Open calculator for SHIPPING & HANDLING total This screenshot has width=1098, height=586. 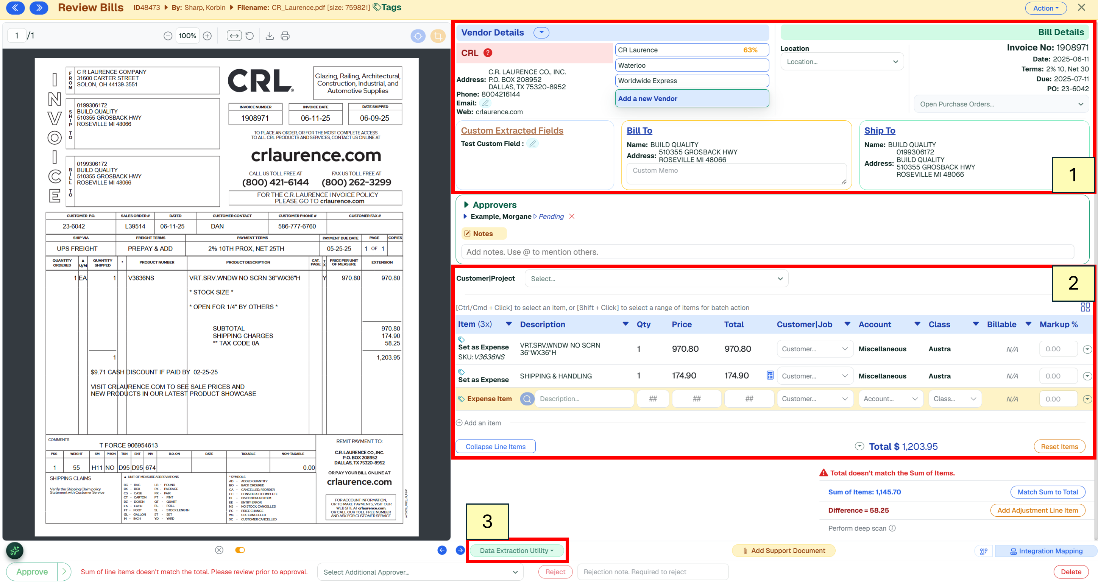coord(770,376)
